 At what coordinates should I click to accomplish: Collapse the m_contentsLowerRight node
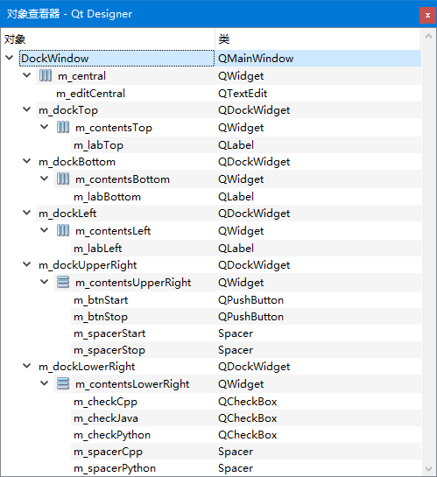45,383
